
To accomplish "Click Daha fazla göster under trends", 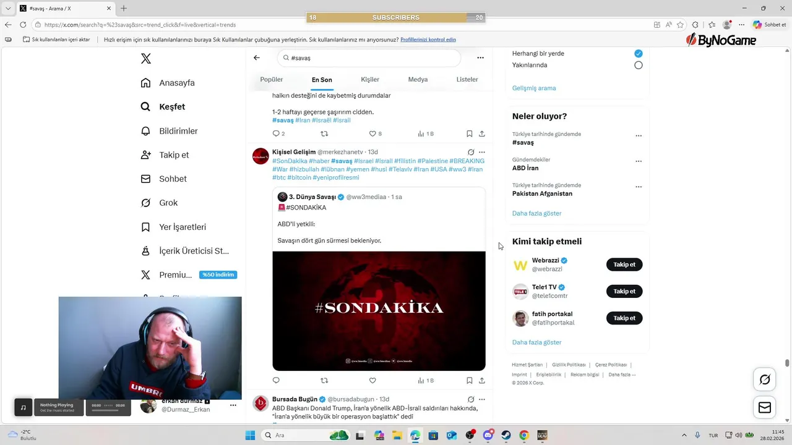I will [x=536, y=213].
